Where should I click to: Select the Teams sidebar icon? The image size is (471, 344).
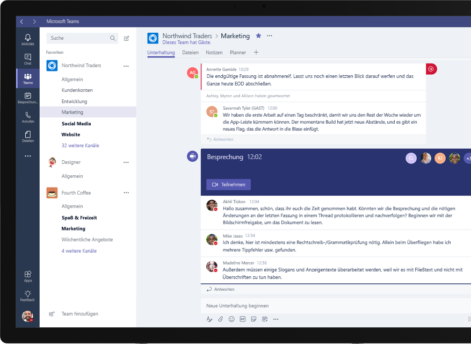pyautogui.click(x=27, y=78)
